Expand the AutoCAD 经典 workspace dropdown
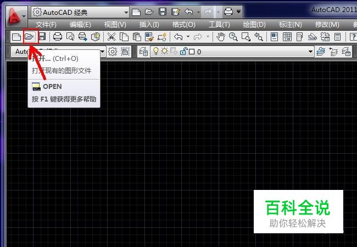 click(x=126, y=12)
